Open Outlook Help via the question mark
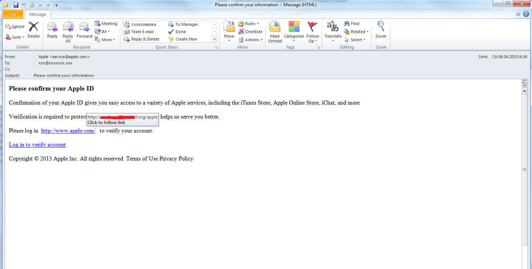This screenshot has width=532, height=269. click(x=526, y=14)
